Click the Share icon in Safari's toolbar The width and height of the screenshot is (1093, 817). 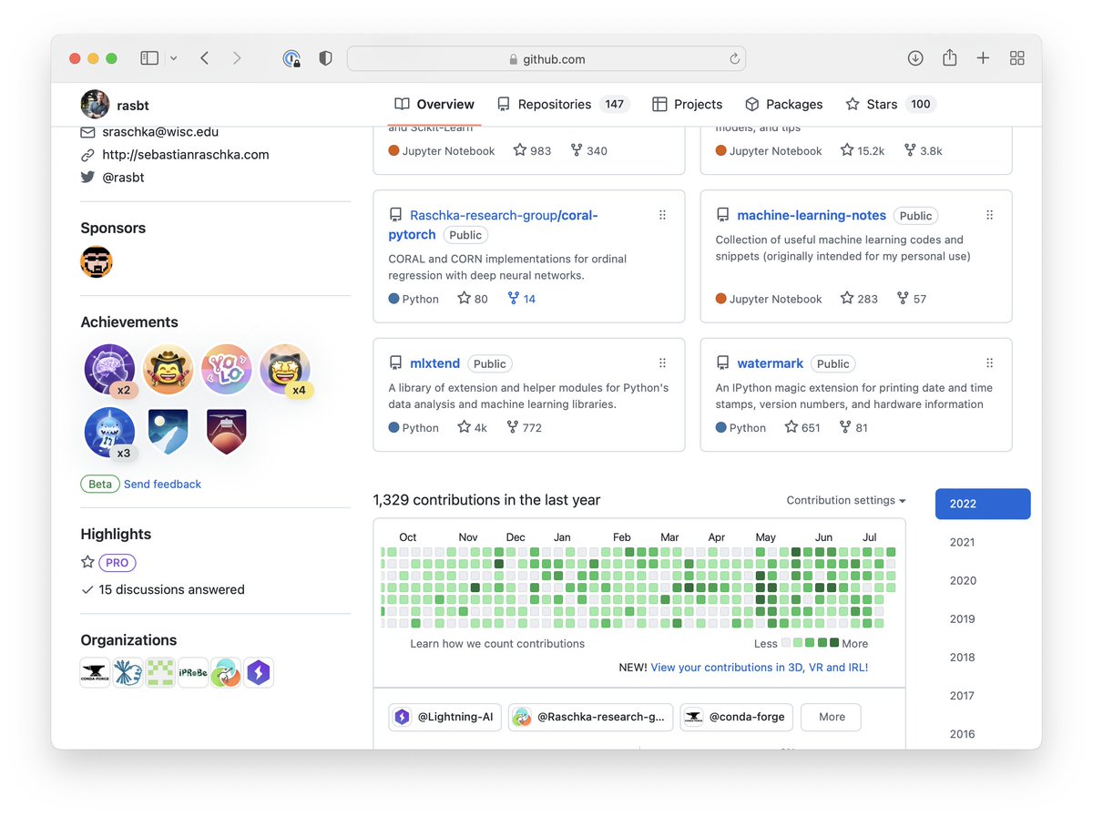point(949,57)
